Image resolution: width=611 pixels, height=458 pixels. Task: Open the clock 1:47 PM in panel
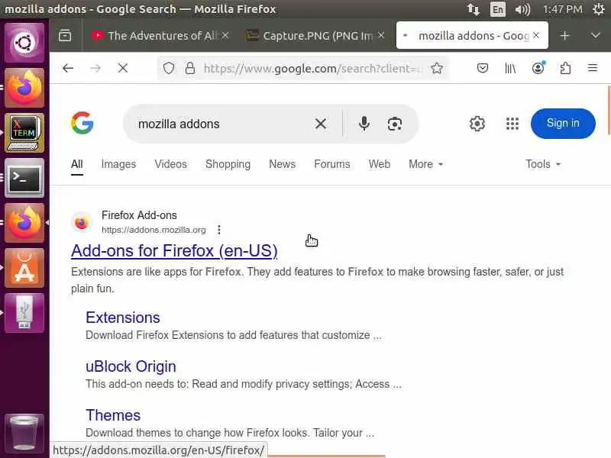562,9
